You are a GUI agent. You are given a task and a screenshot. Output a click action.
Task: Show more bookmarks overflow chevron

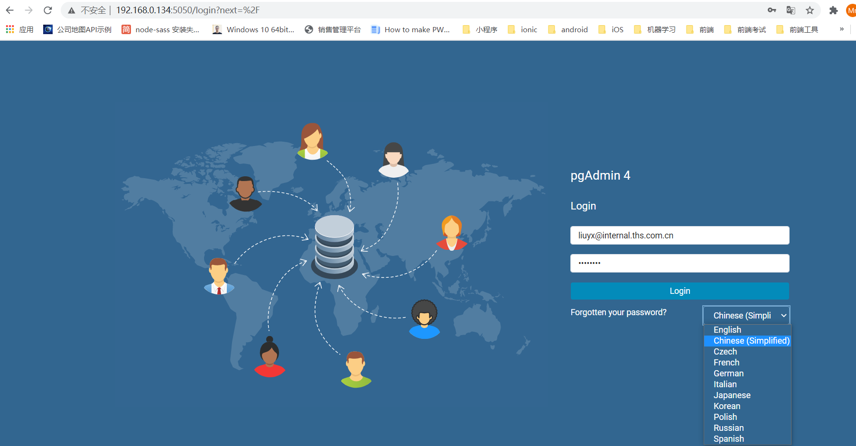tap(842, 29)
